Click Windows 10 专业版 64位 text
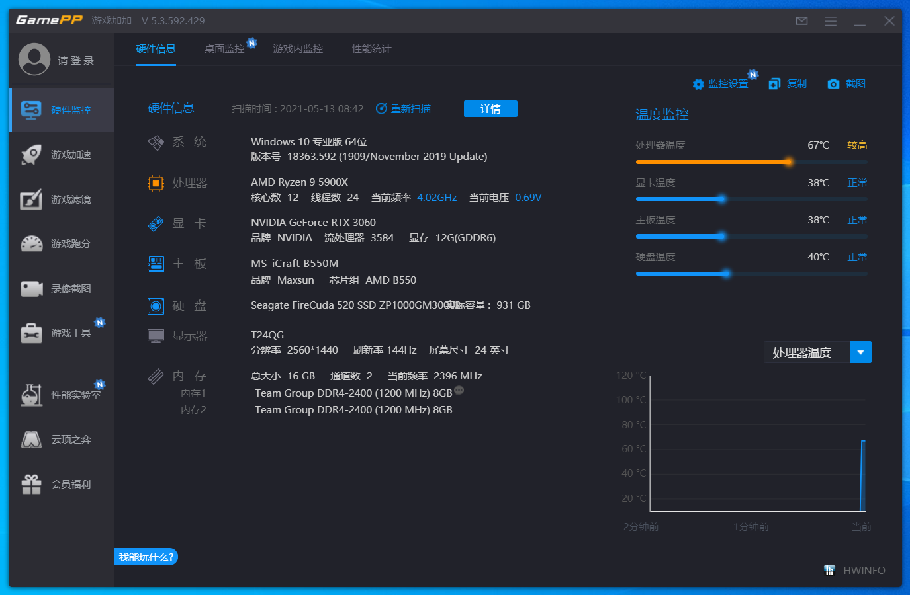Viewport: 910px width, 595px height. [309, 141]
